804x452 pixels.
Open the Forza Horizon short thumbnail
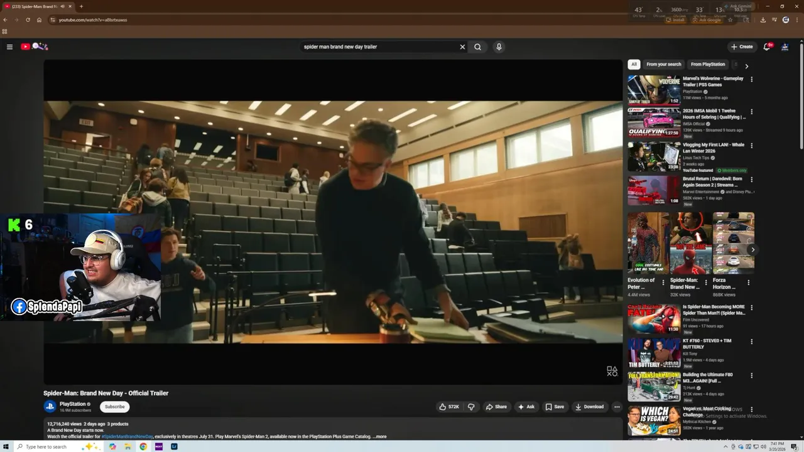pyautogui.click(x=734, y=243)
